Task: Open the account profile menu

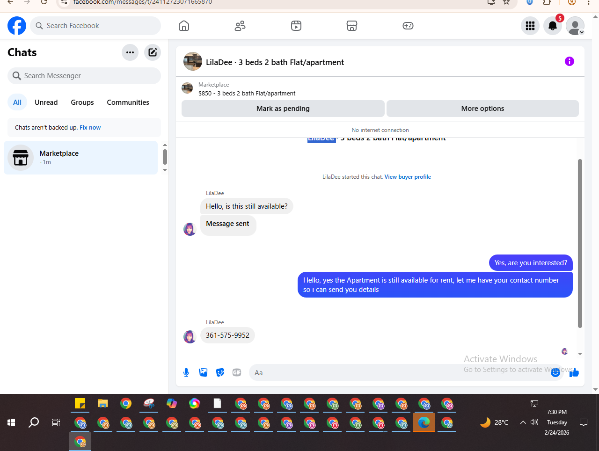Action: tap(575, 26)
